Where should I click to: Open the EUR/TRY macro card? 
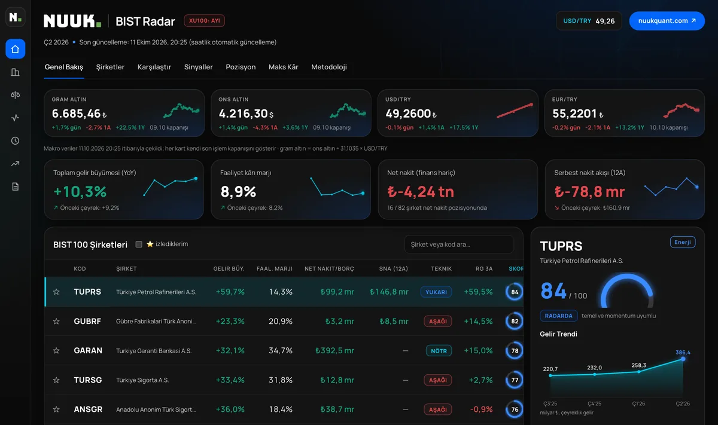point(625,114)
